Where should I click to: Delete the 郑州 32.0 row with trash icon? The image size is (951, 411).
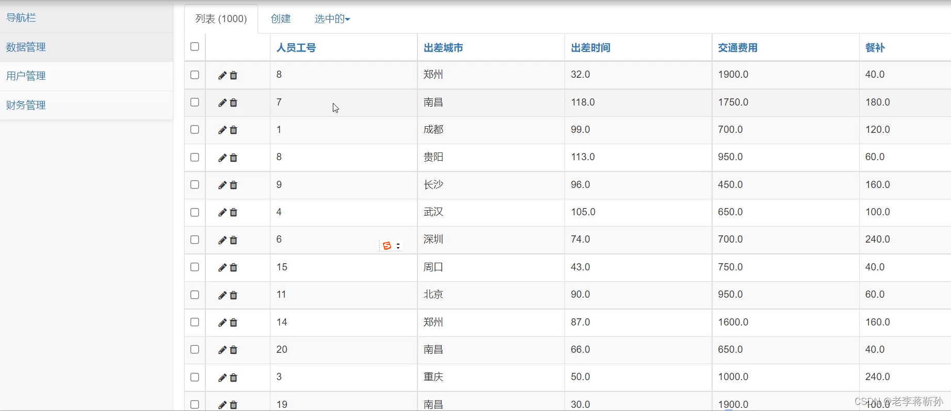point(234,75)
